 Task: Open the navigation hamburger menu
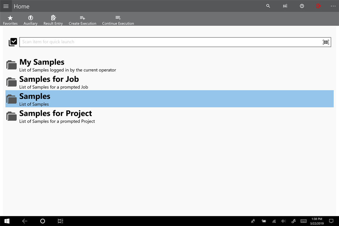(6, 6)
